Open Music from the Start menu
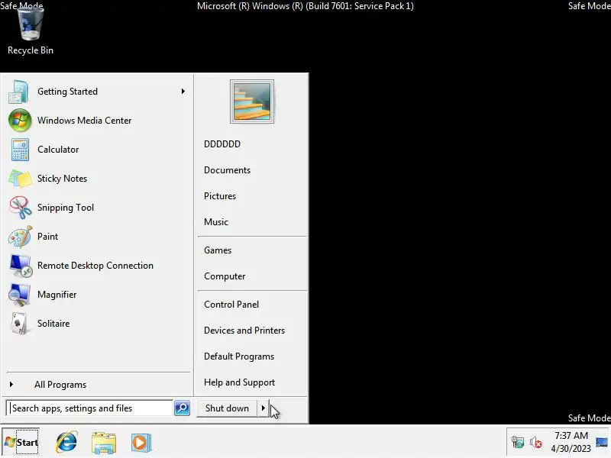611x458 pixels. coord(216,222)
